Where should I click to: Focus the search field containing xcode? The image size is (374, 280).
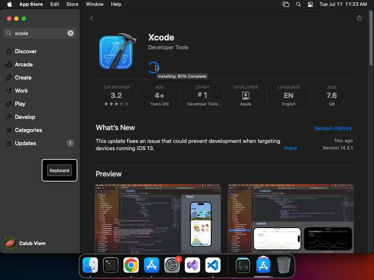[40, 33]
